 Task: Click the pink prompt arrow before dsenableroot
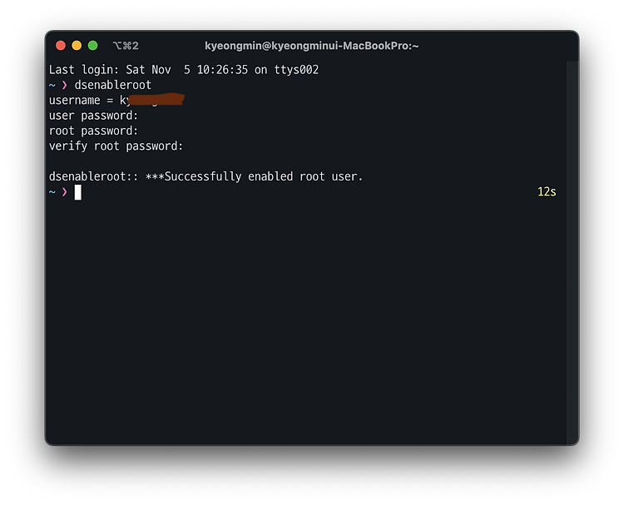[64, 85]
